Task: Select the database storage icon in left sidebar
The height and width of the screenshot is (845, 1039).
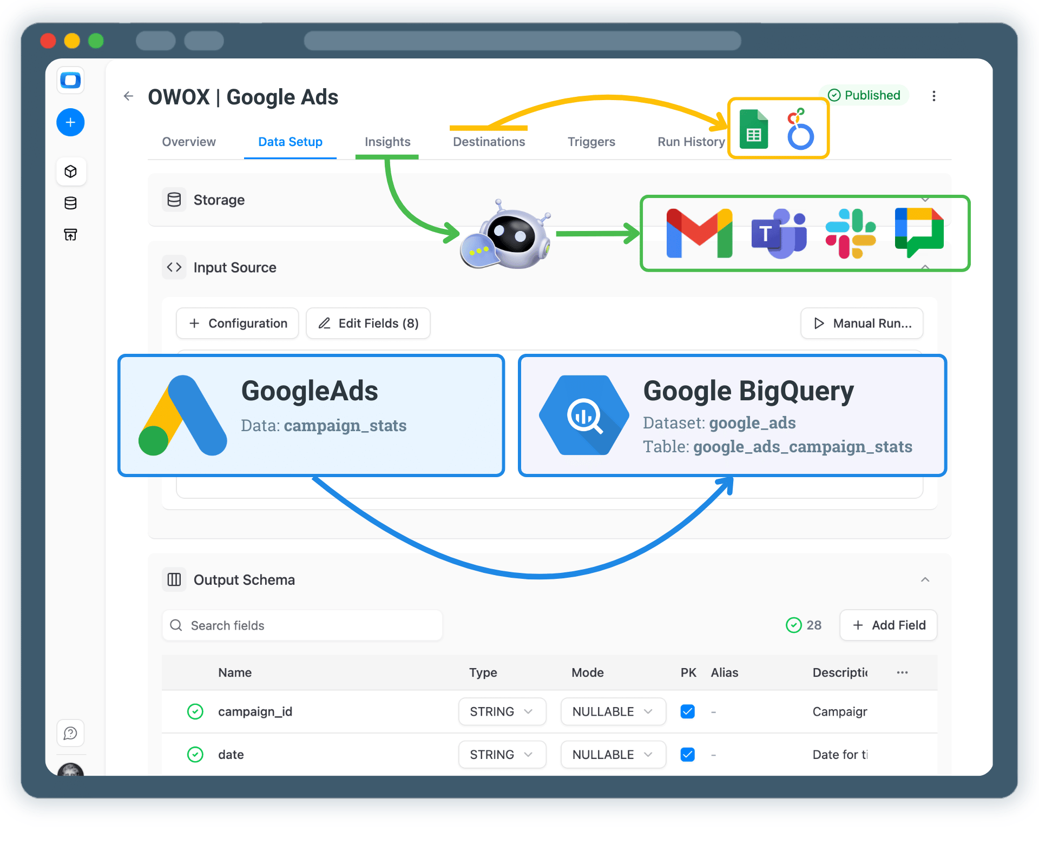Action: [70, 203]
